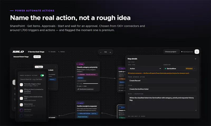Select the Get items row

tap(32, 110)
